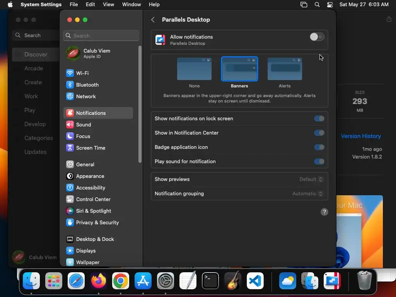
Task: Open date and time in menu bar
Action: pyautogui.click(x=364, y=5)
